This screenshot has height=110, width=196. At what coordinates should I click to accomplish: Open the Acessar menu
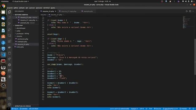click(x=32, y=8)
